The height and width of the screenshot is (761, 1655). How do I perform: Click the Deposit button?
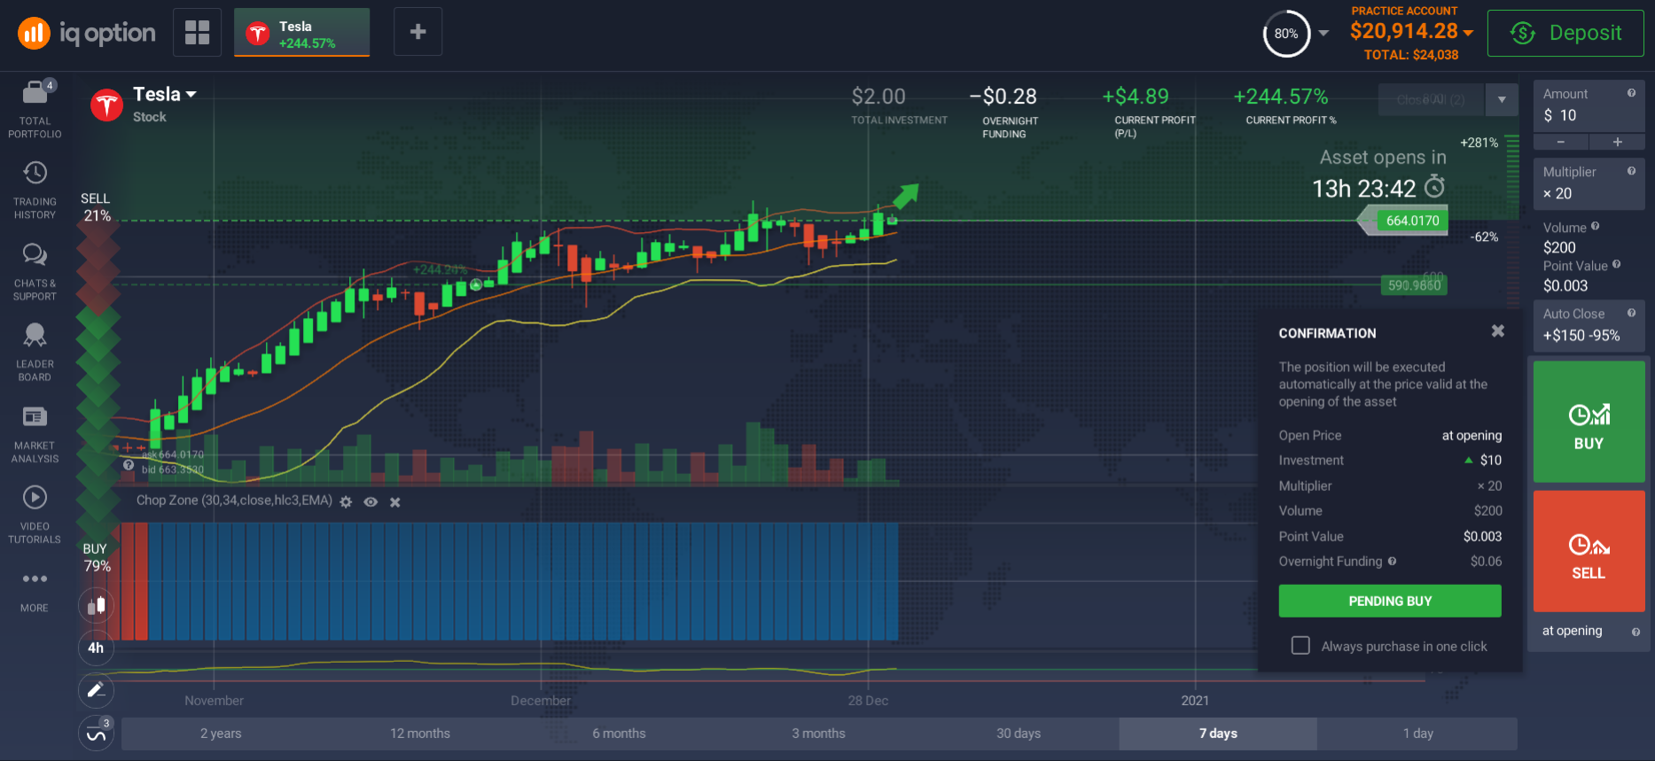[x=1565, y=34]
